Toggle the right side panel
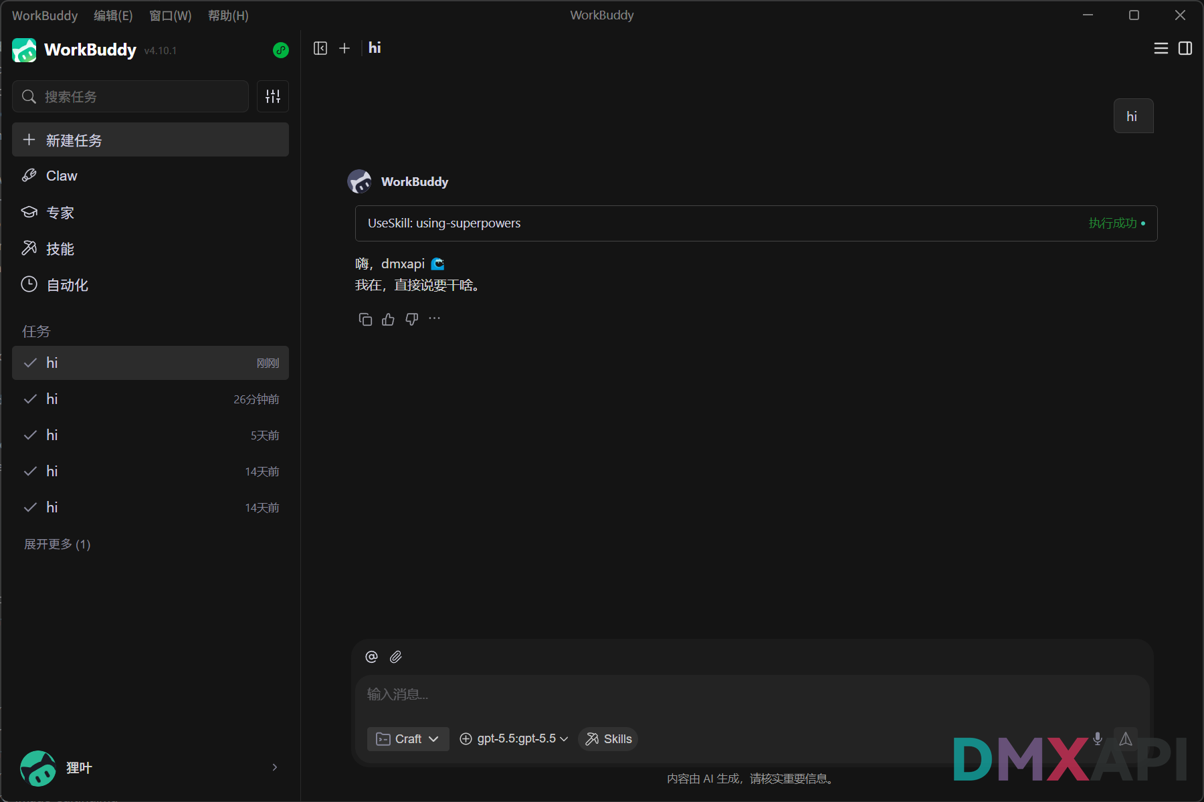The width and height of the screenshot is (1204, 802). 1185,48
